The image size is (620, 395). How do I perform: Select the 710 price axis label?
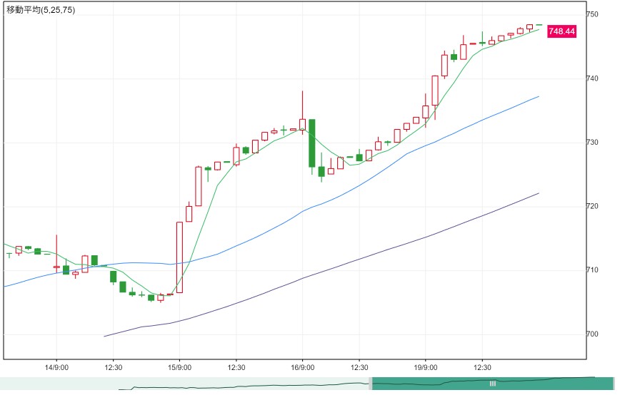pyautogui.click(x=592, y=270)
